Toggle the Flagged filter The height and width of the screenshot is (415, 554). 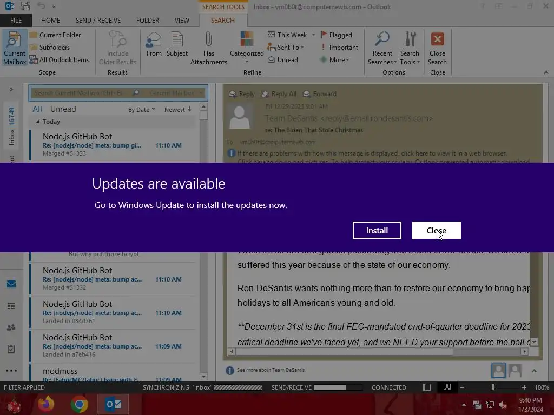tap(337, 35)
